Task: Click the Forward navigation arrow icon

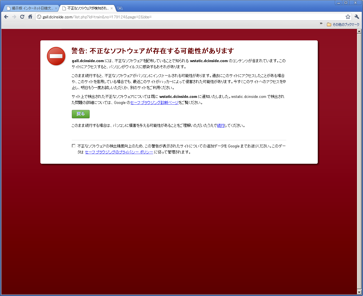Action: coord(14,17)
